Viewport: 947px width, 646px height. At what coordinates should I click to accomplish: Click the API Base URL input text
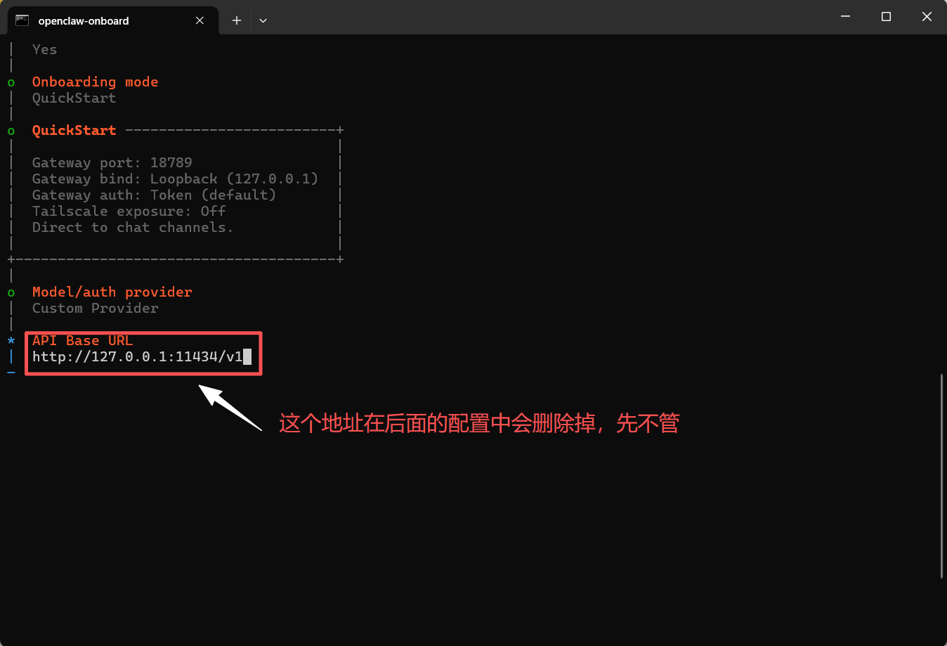click(138, 356)
